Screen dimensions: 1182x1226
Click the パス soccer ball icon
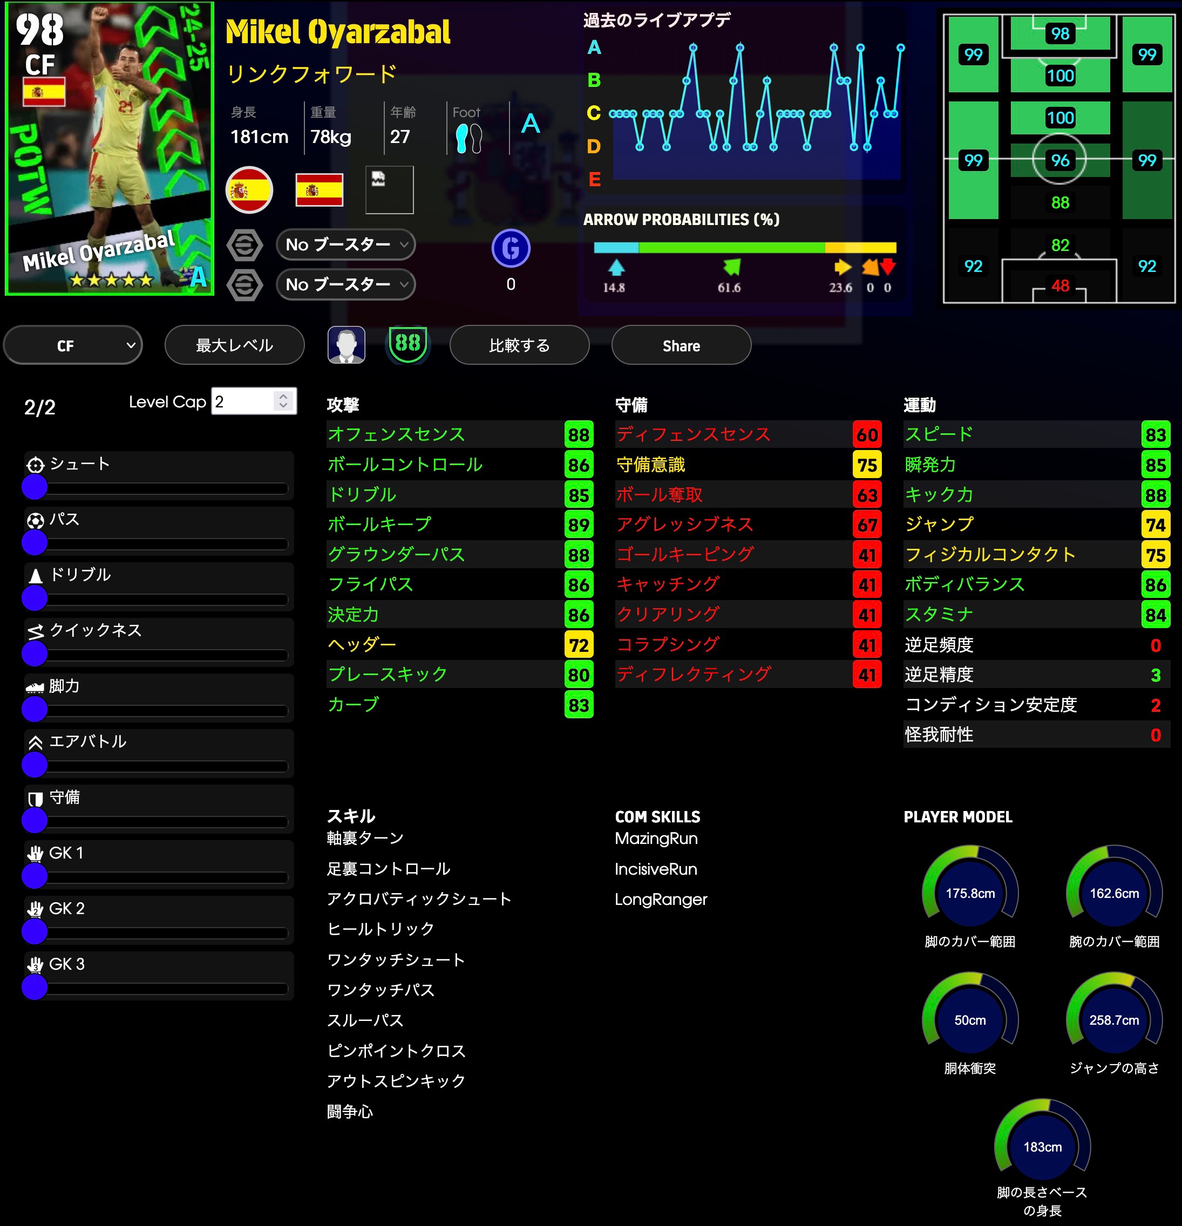pyautogui.click(x=36, y=520)
